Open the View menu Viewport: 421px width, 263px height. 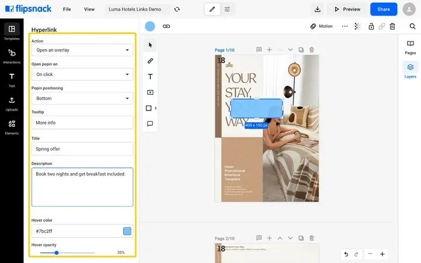(x=89, y=9)
